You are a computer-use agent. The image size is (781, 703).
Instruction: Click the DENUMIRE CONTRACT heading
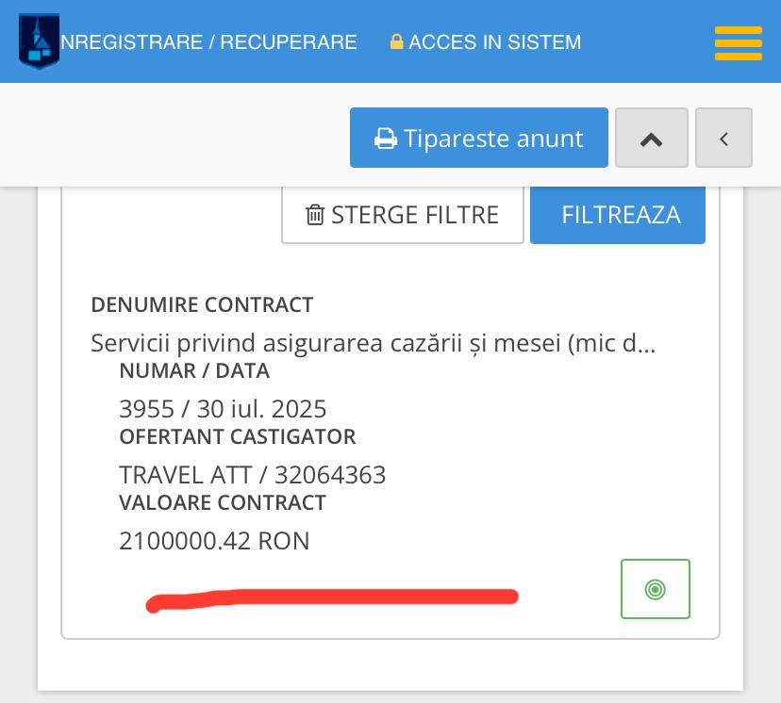[x=202, y=305]
